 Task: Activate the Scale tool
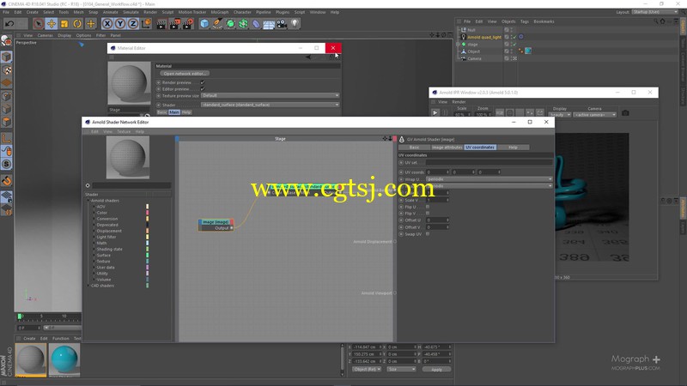(x=64, y=24)
